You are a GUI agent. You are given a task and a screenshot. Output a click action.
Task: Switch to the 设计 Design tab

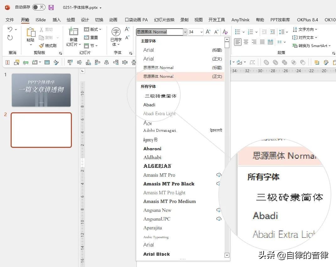(x=85, y=20)
